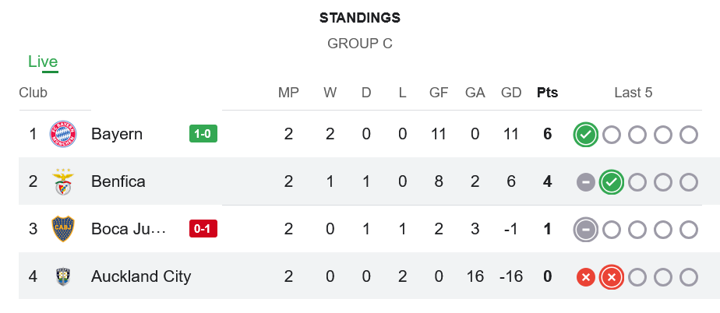The width and height of the screenshot is (720, 313).
Task: Click Bayern's live 1-0 score badge
Action: click(x=203, y=134)
